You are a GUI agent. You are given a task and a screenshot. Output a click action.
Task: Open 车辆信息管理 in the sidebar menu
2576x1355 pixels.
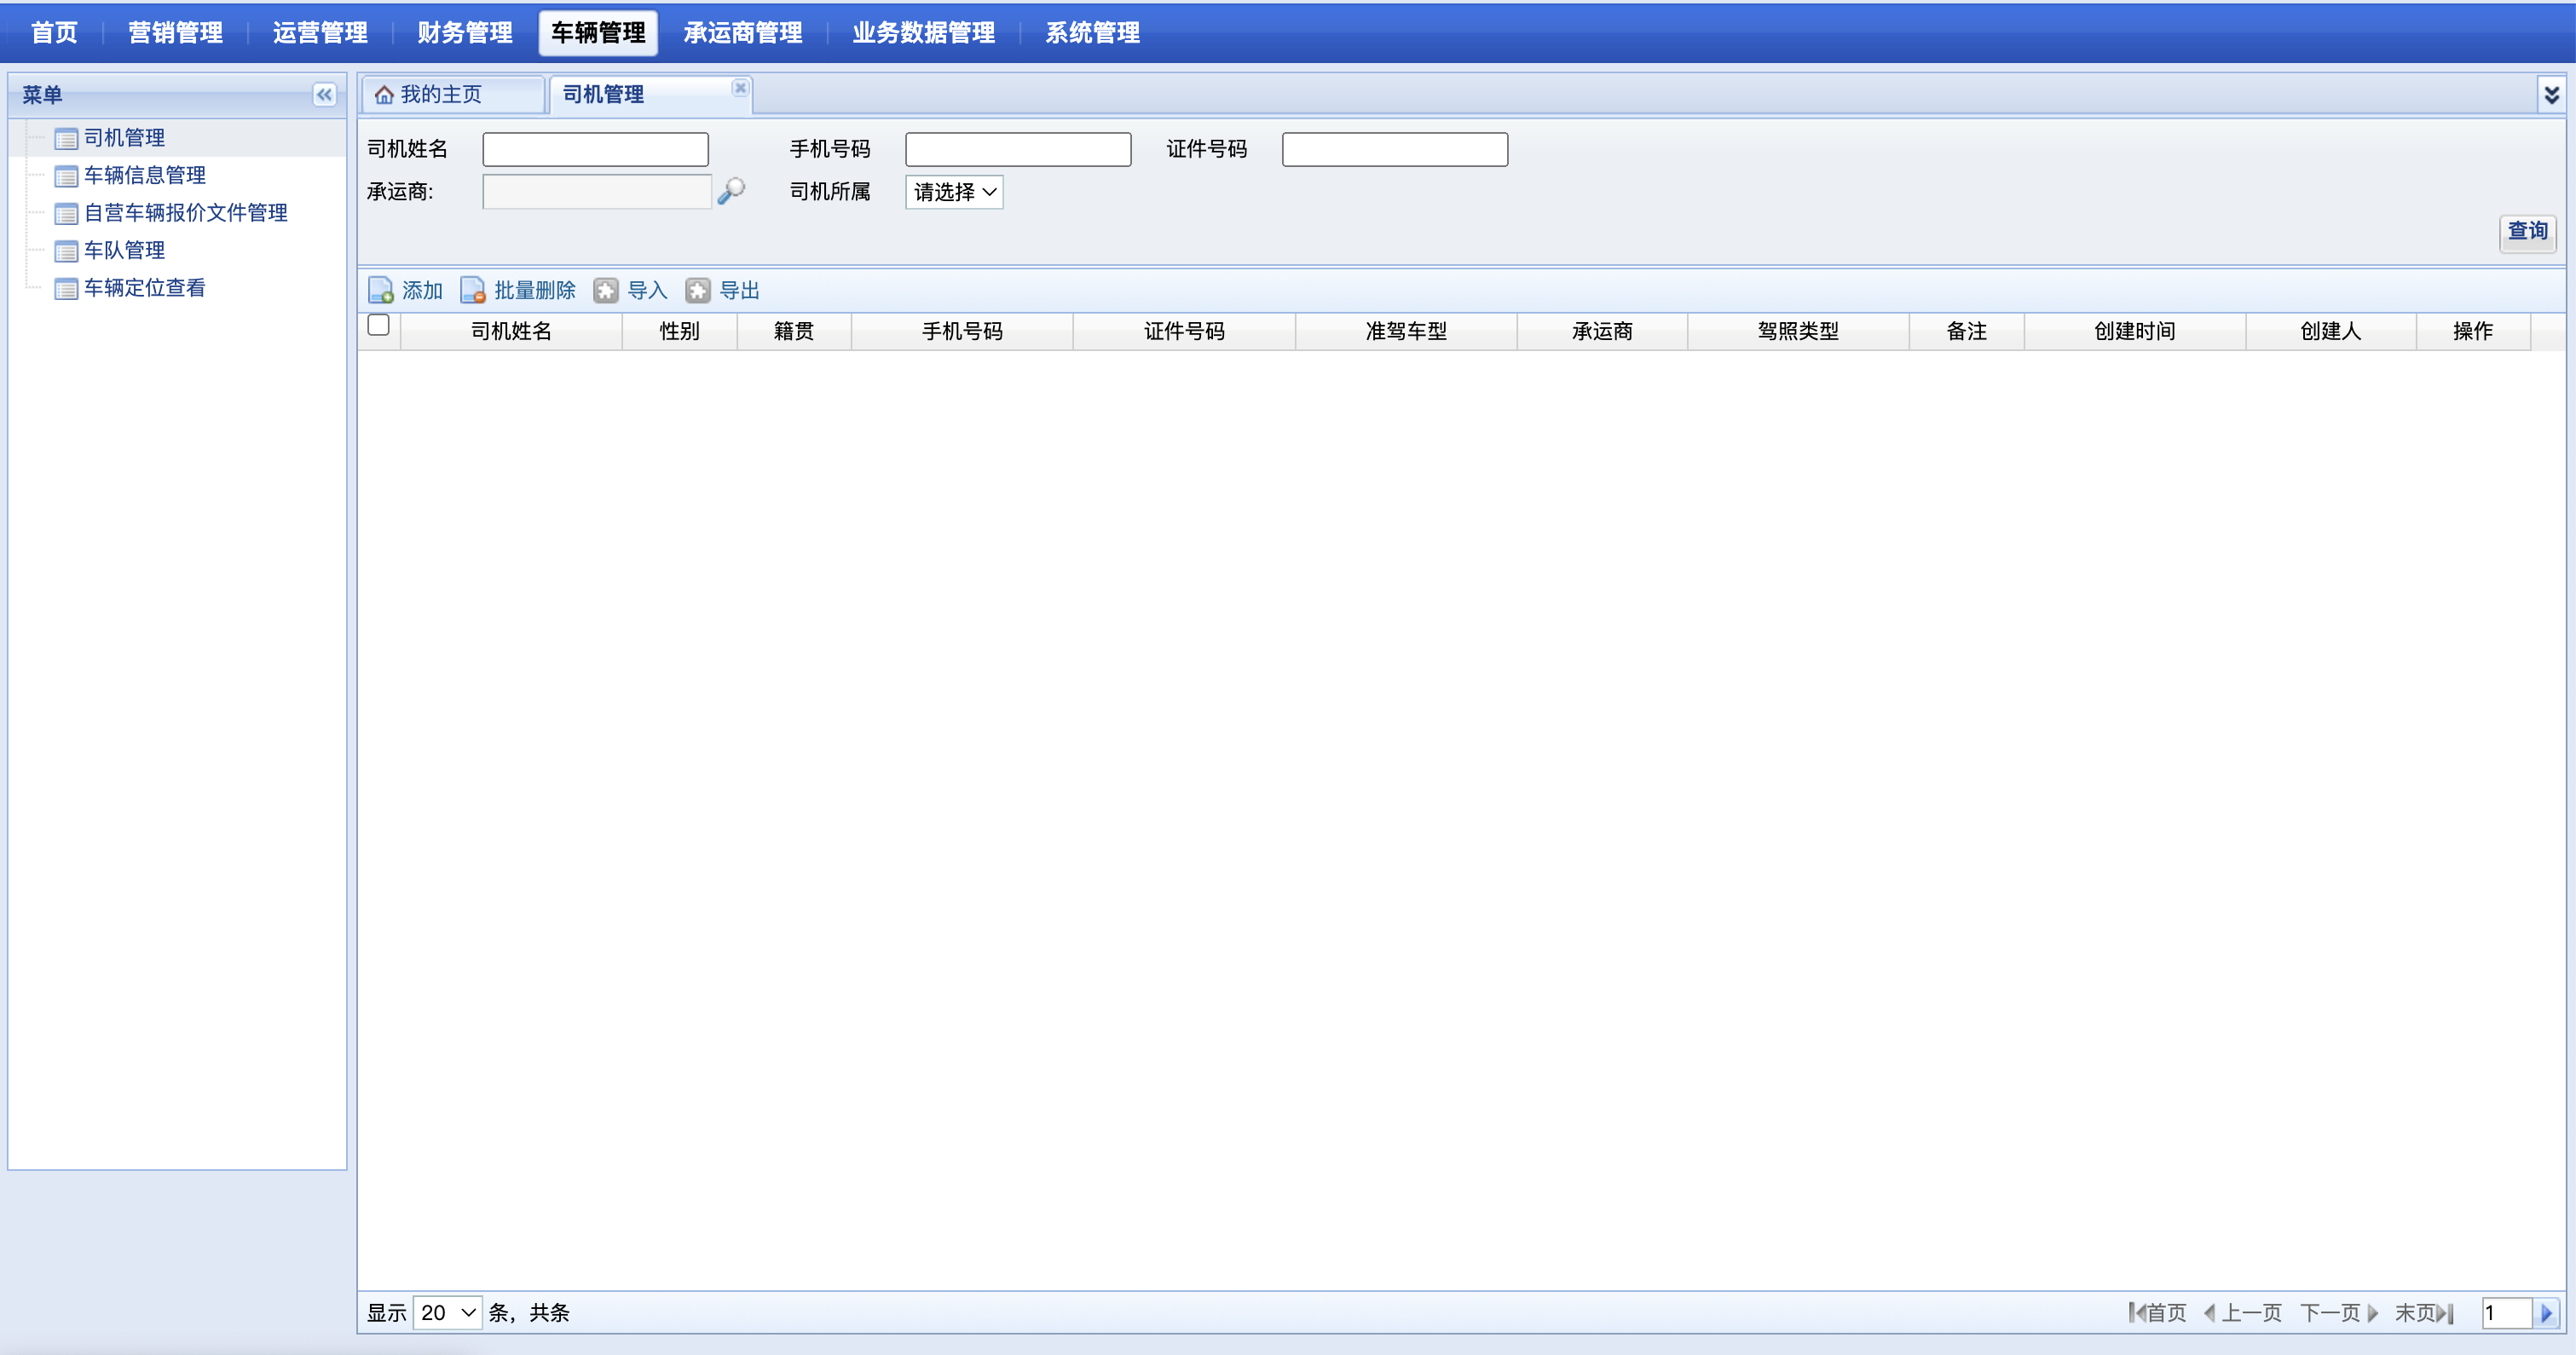(x=145, y=175)
